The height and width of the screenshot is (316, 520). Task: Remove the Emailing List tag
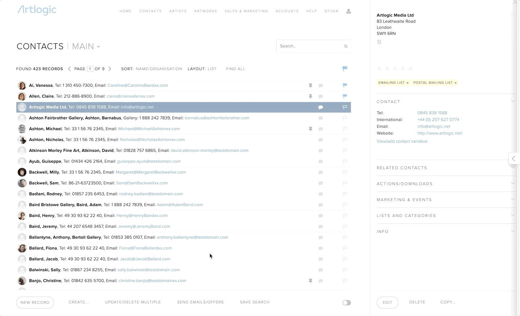pyautogui.click(x=408, y=83)
